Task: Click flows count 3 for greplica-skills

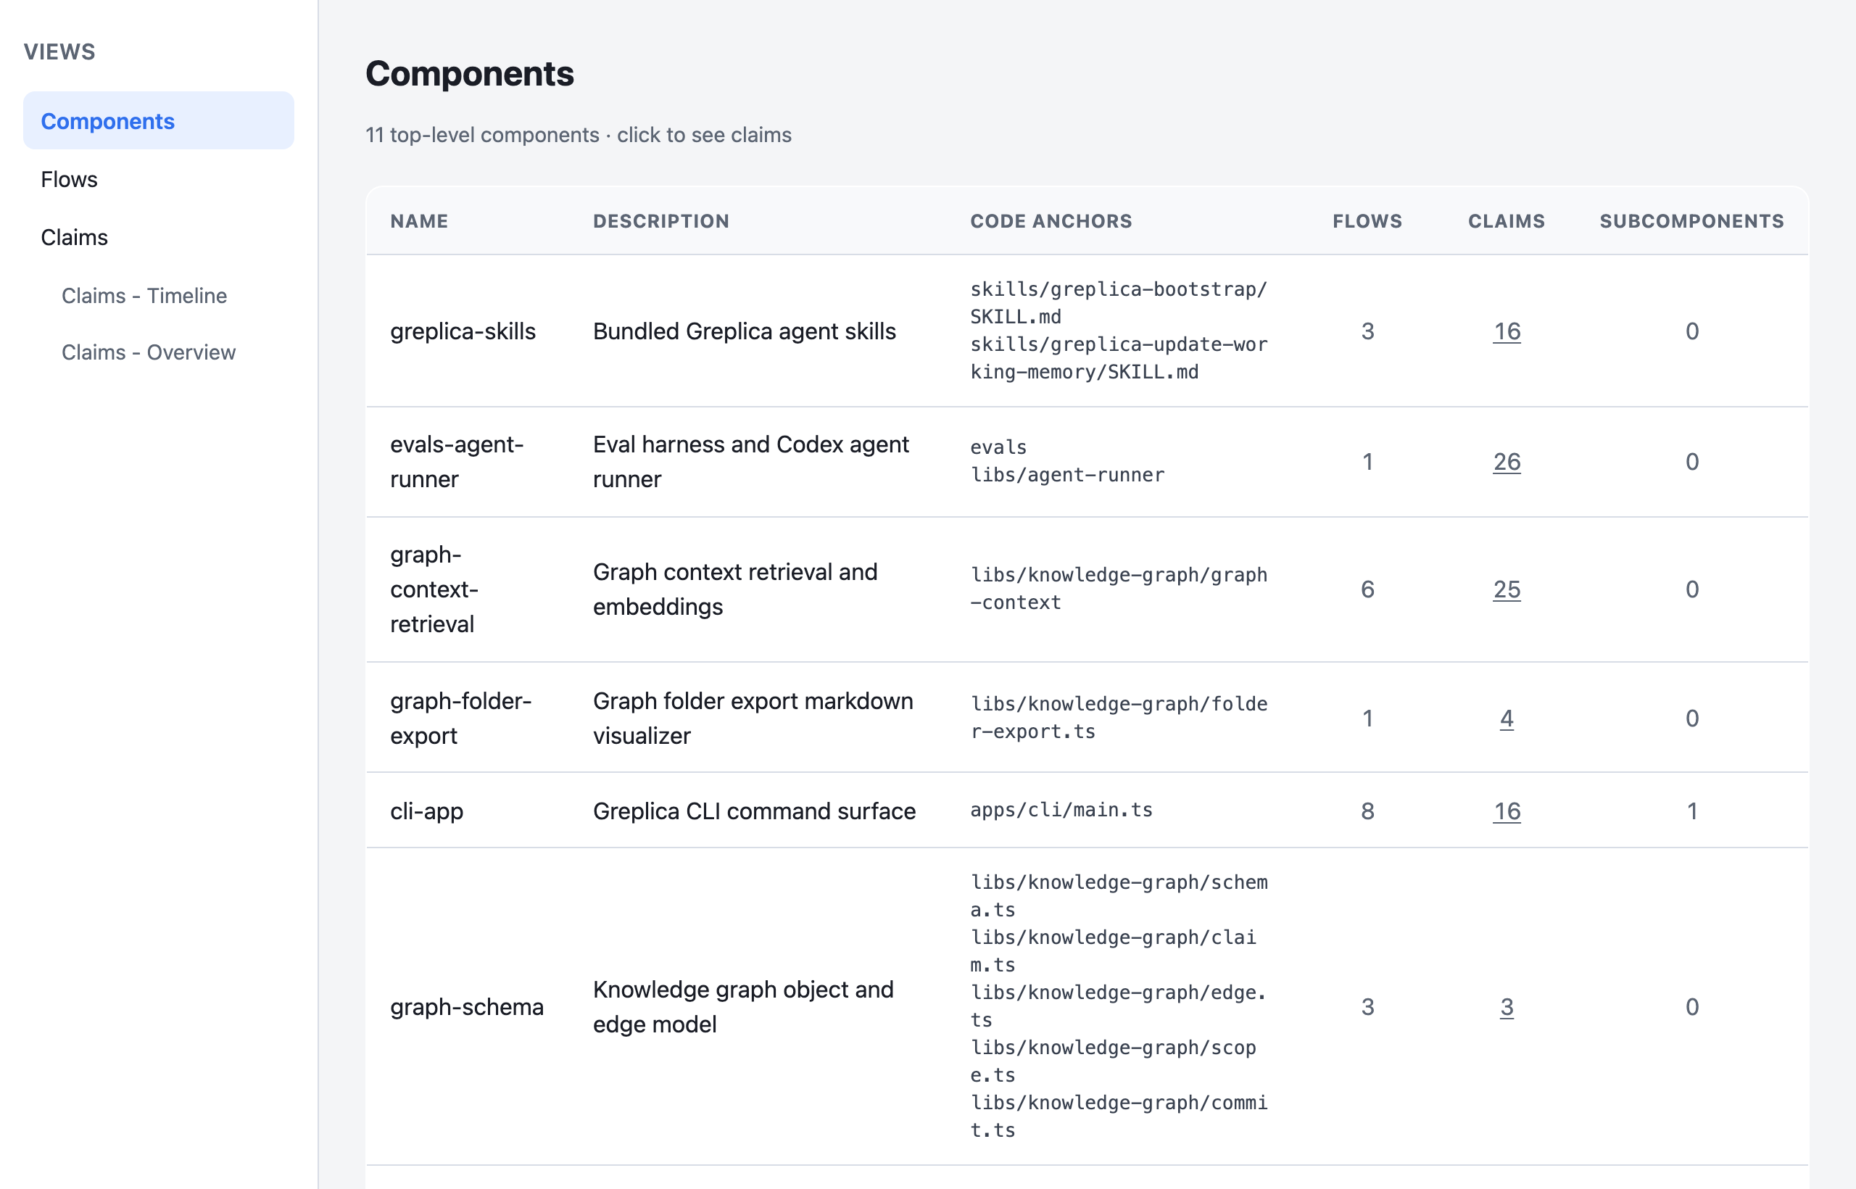Action: click(x=1367, y=331)
